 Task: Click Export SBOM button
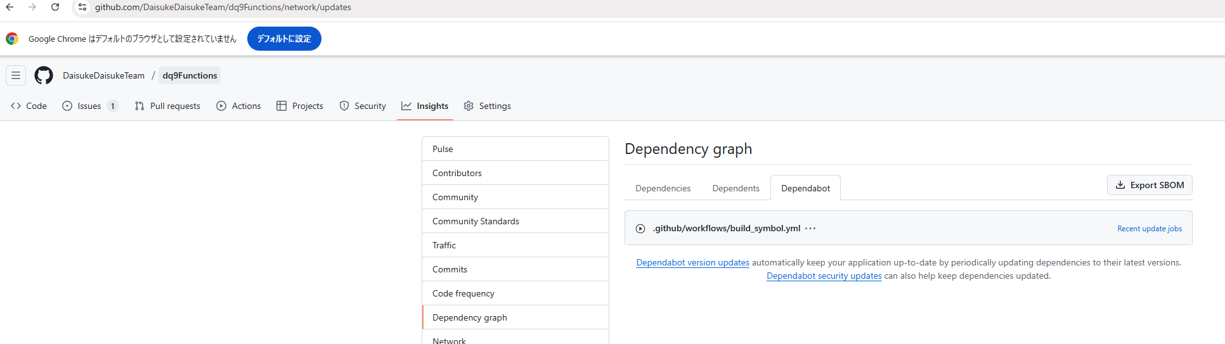click(1150, 185)
